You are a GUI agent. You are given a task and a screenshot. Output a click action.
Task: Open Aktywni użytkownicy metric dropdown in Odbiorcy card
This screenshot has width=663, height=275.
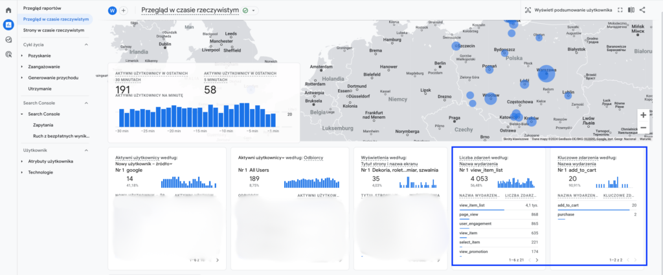click(x=261, y=158)
